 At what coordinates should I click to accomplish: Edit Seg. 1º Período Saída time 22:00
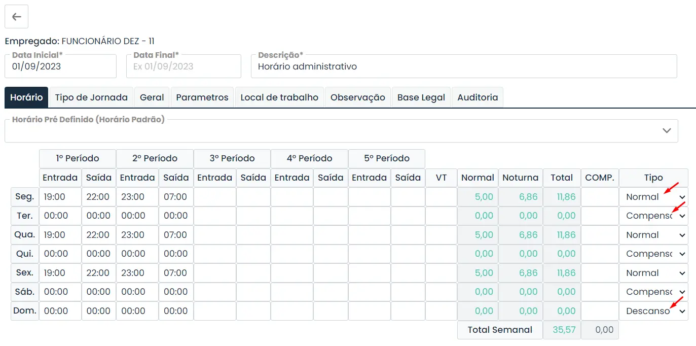click(x=99, y=197)
